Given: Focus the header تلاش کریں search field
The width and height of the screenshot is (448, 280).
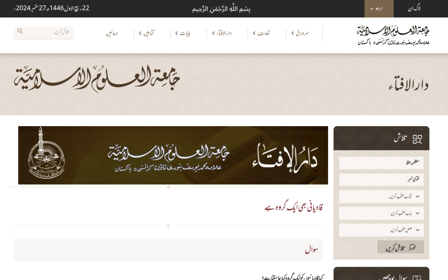Looking at the screenshot, I should [44, 33].
